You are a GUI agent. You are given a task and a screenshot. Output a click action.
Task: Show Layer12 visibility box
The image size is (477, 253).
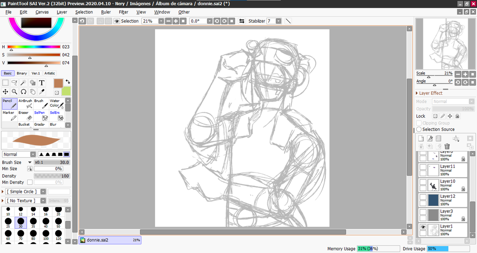point(423,197)
